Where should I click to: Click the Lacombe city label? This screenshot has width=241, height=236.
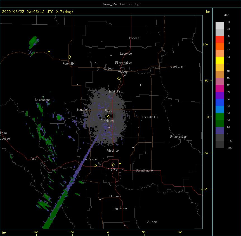(126, 54)
